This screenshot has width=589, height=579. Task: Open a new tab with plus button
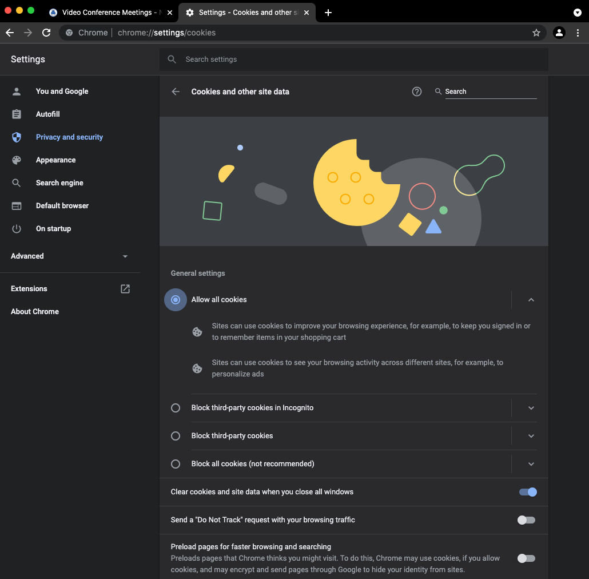pos(328,13)
